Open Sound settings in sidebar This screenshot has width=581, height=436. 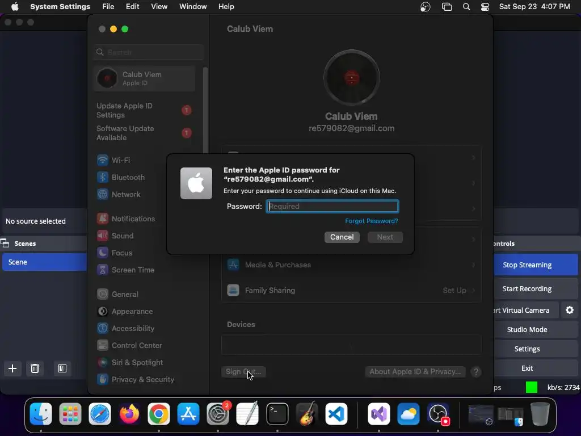145,236
